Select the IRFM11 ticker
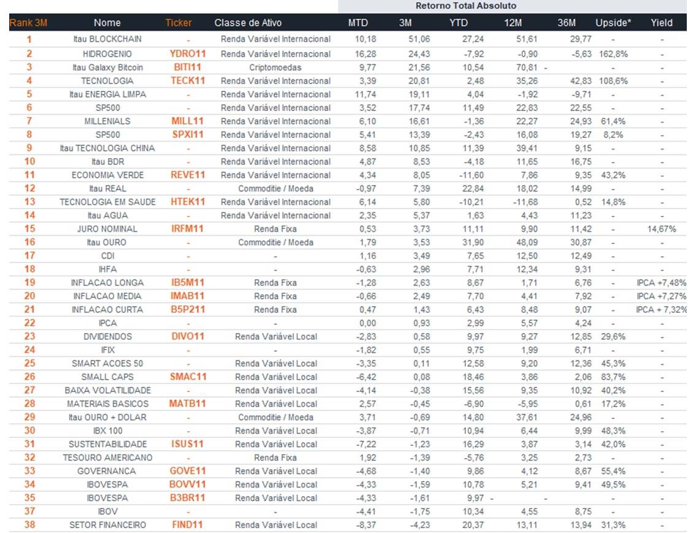 coord(188,229)
